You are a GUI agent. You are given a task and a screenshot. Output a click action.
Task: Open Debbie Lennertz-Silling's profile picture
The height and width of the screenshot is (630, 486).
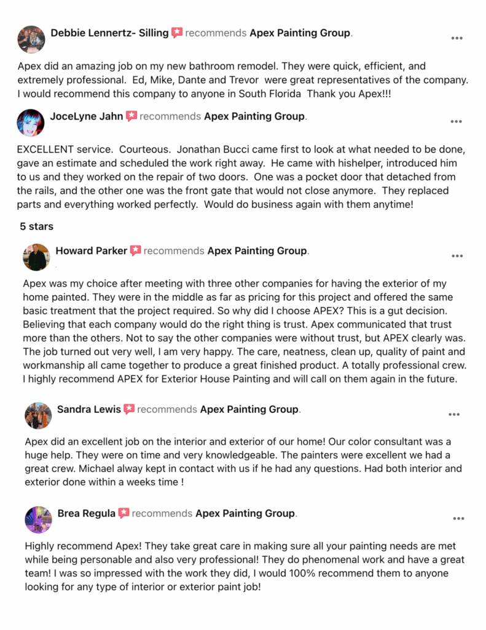click(31, 39)
